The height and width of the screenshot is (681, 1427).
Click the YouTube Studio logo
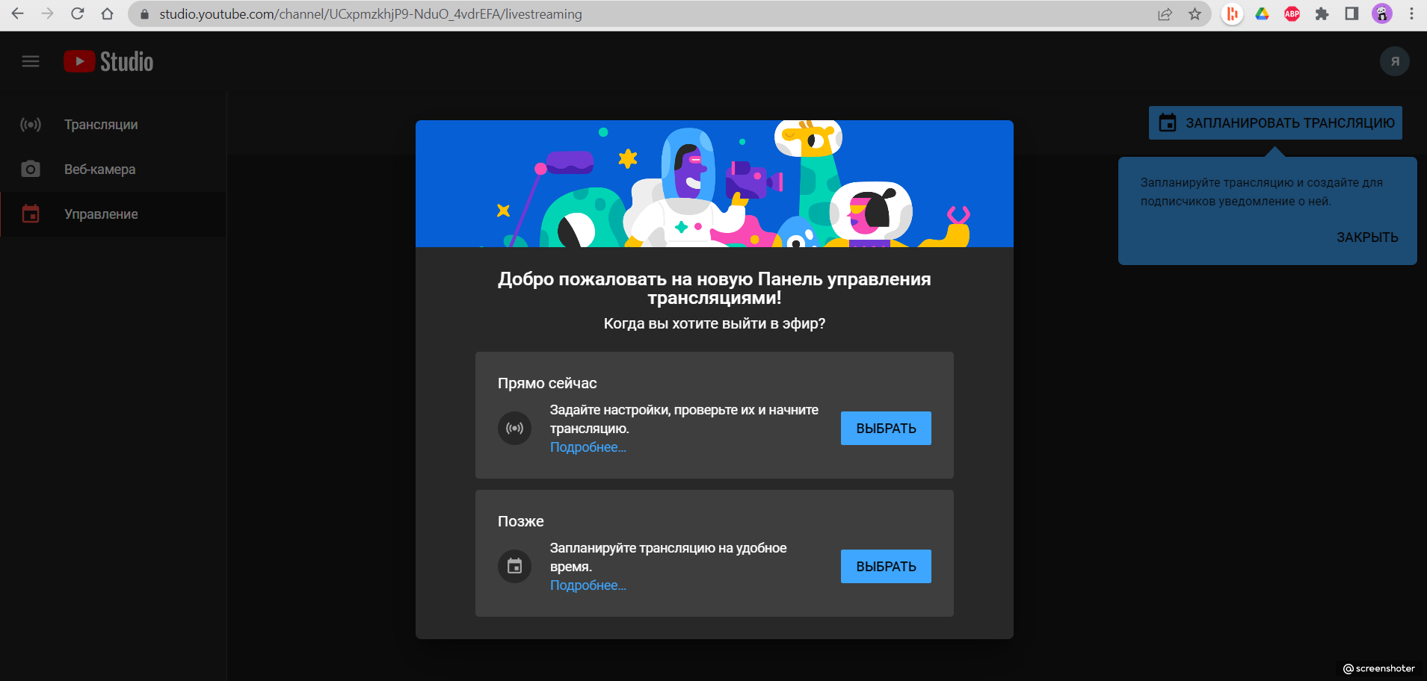[x=109, y=61]
